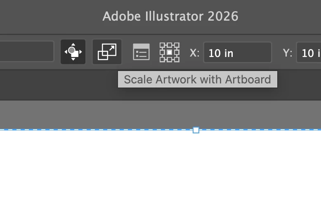The width and height of the screenshot is (321, 199).
Task: Select the middle-right reference point
Action: point(177,52)
